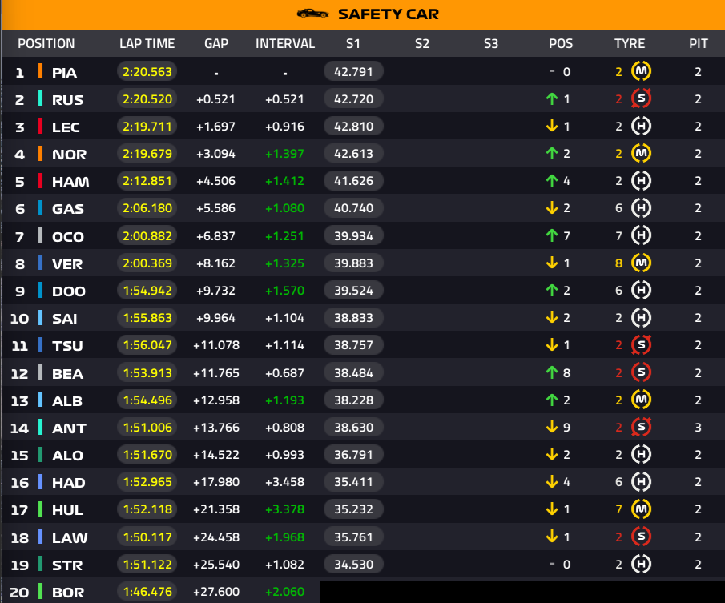Click the safety car icon in banner
Screen dimensions: 725x603
312,14
